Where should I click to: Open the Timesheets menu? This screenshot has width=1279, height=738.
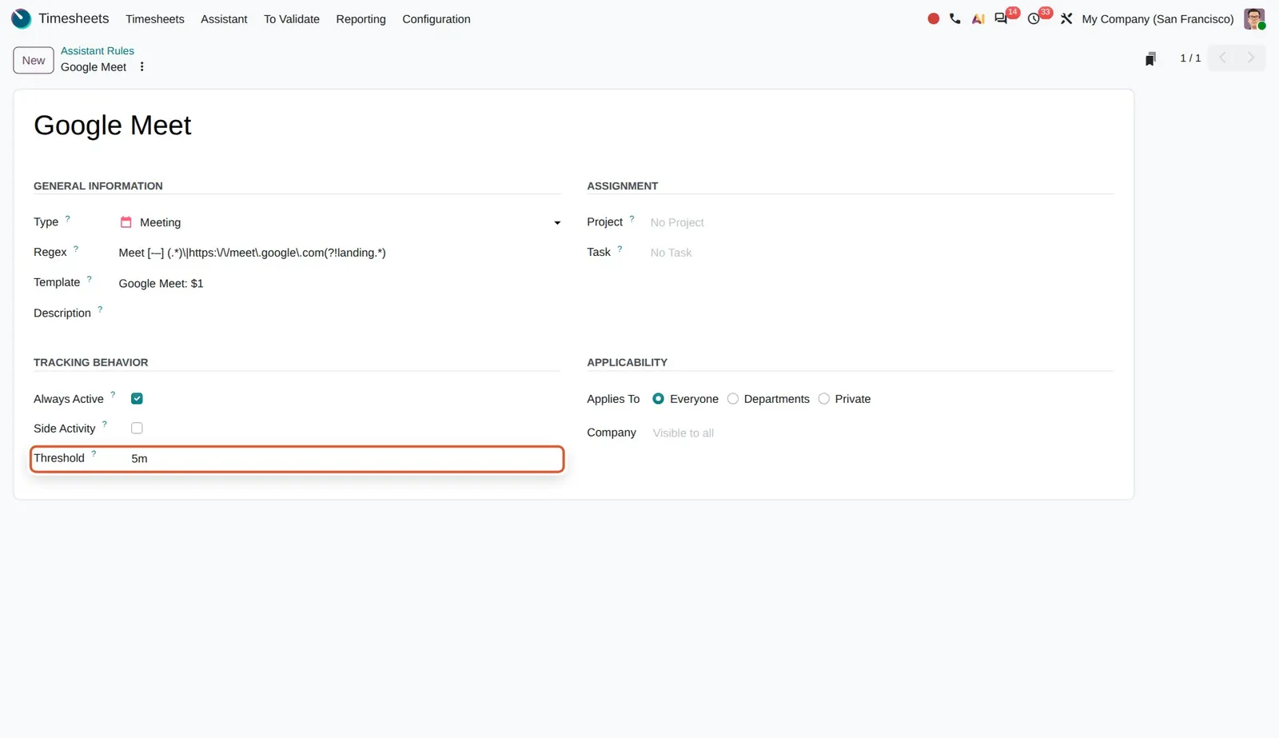(x=155, y=19)
